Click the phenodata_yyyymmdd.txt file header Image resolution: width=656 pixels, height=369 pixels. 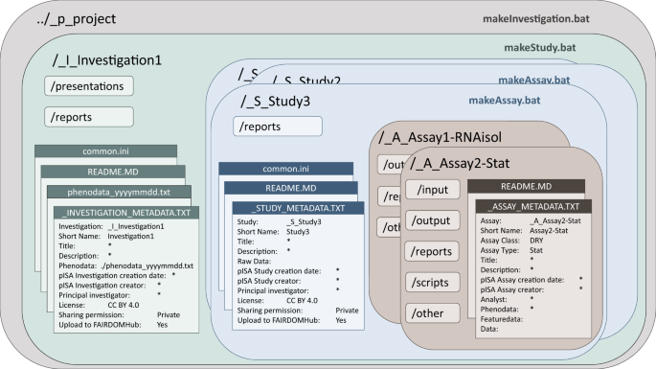click(x=120, y=192)
